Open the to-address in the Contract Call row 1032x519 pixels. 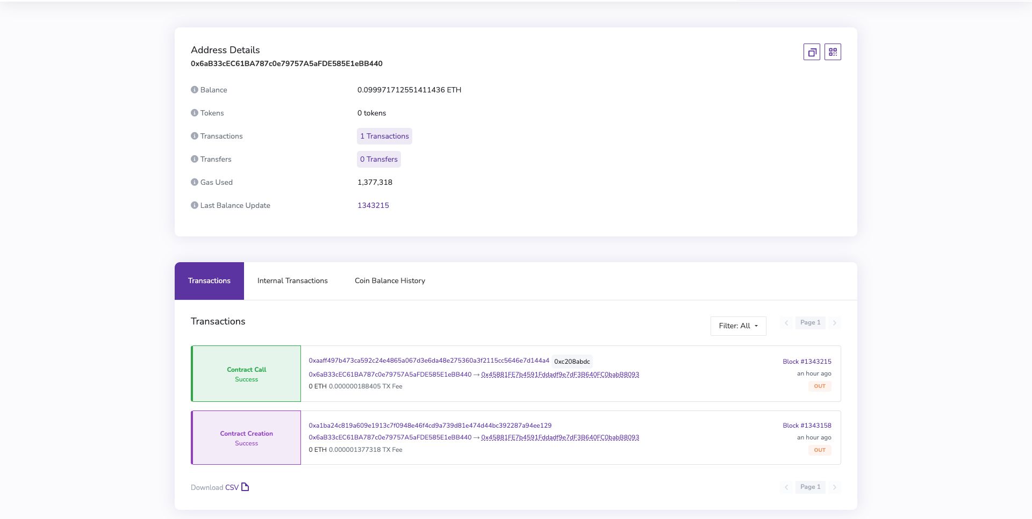[x=560, y=374]
